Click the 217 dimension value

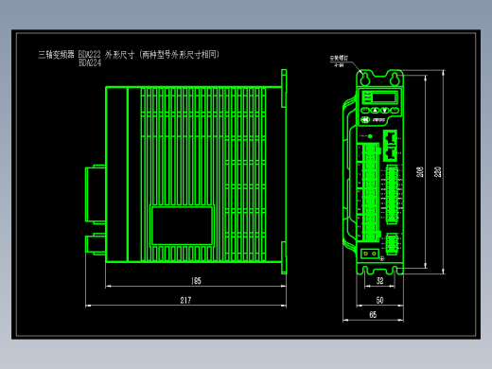185,300
